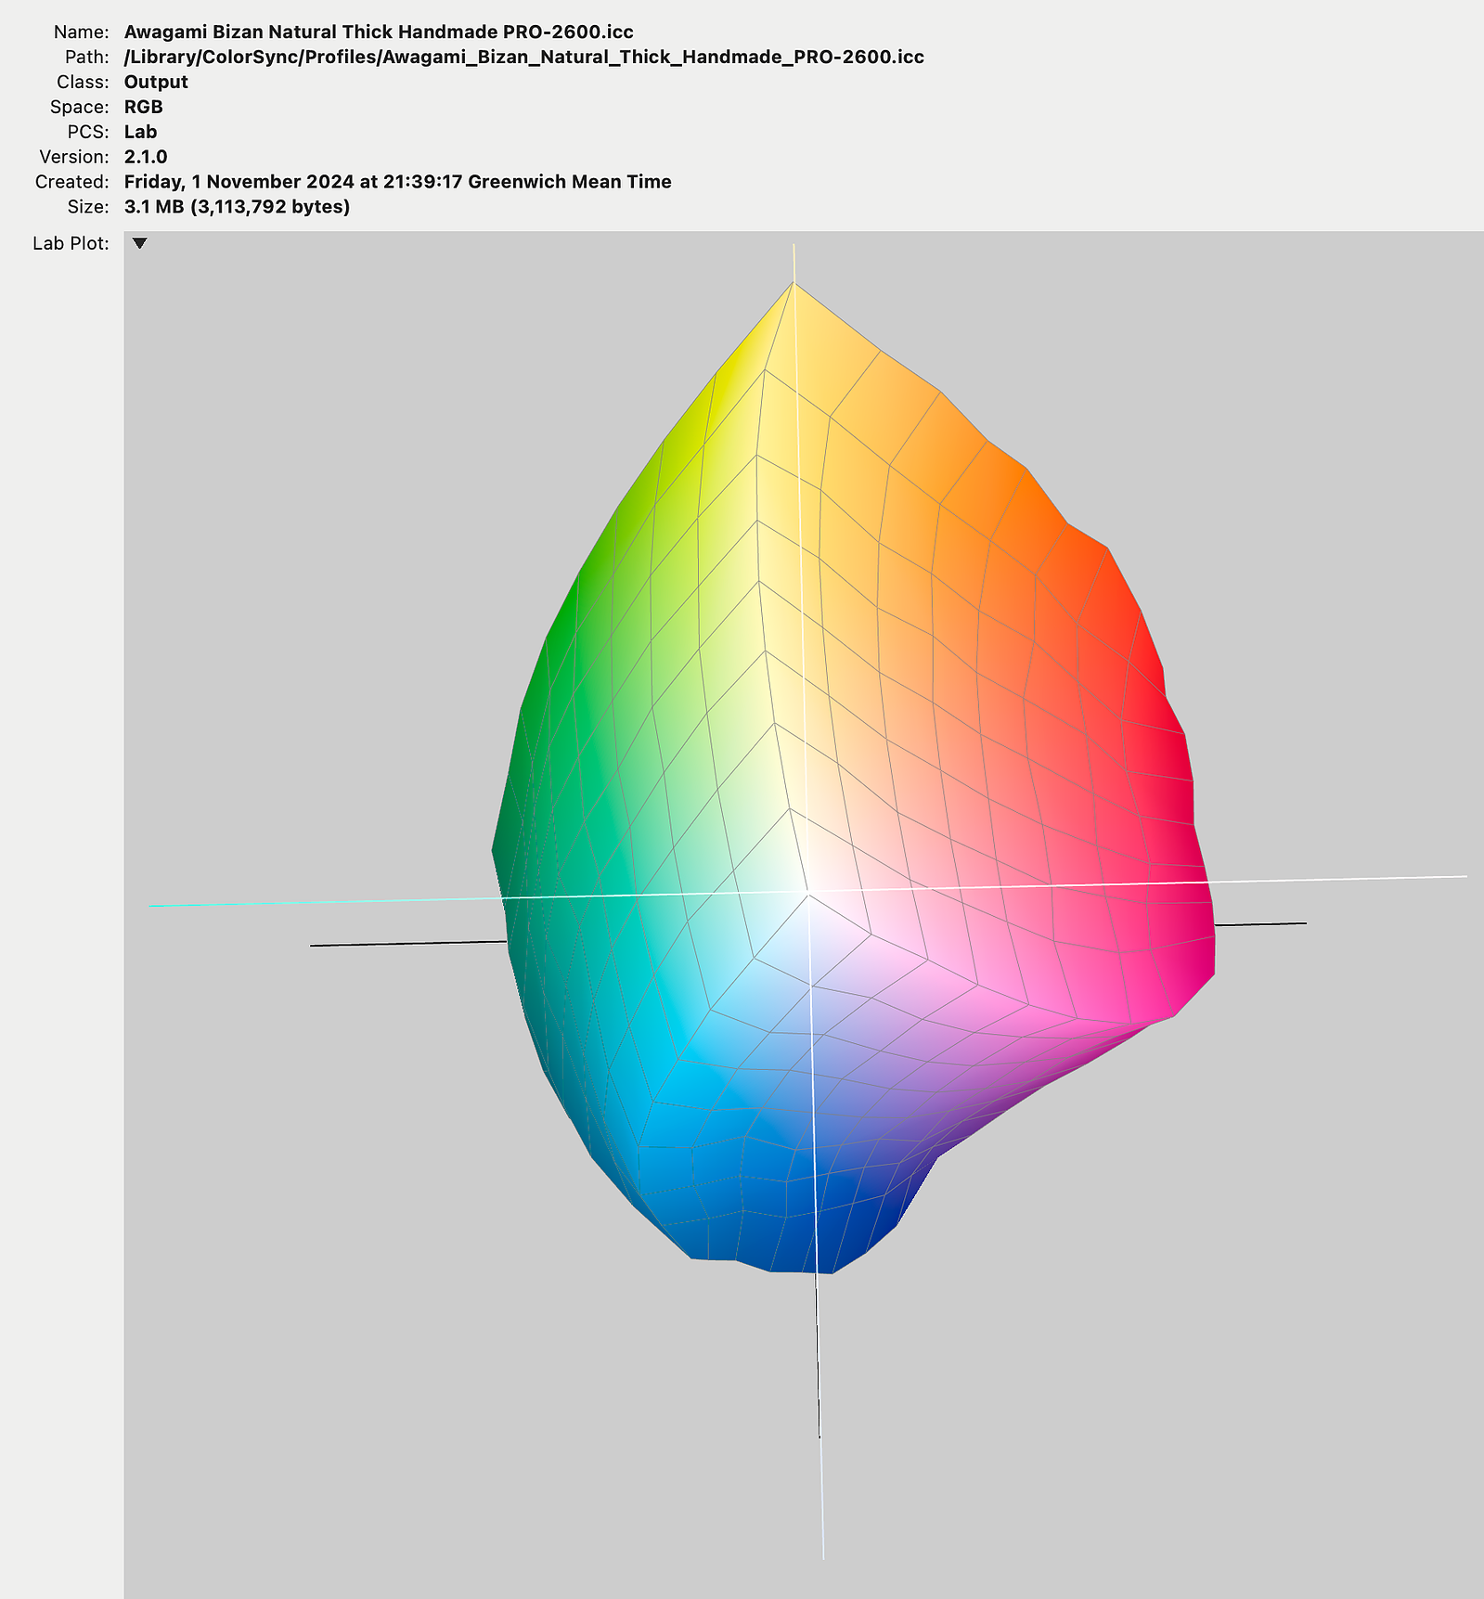
Task: Click the Size value '3.1 MB (3,113,792 bytes)'
Action: click(237, 207)
